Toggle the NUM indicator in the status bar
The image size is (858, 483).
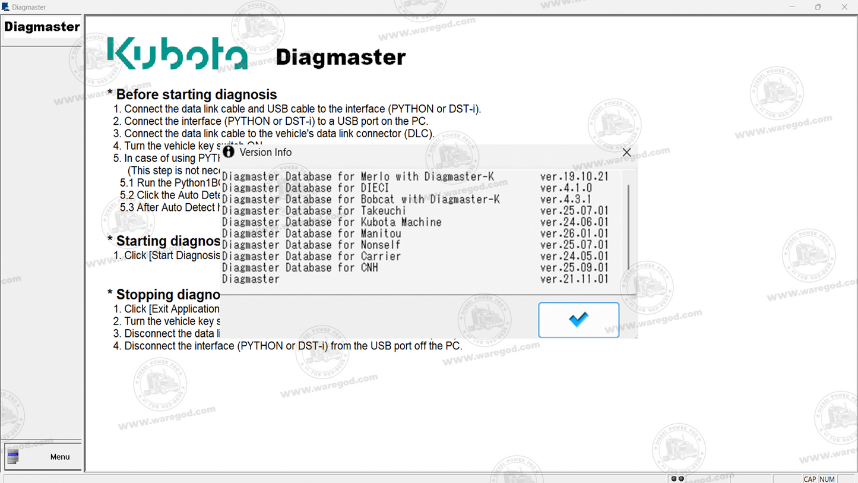pos(826,479)
